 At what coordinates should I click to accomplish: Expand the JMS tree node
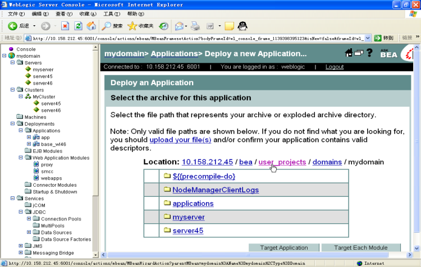point(21,246)
